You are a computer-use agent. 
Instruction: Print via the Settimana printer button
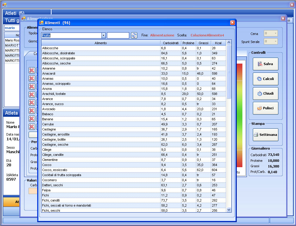point(265,135)
